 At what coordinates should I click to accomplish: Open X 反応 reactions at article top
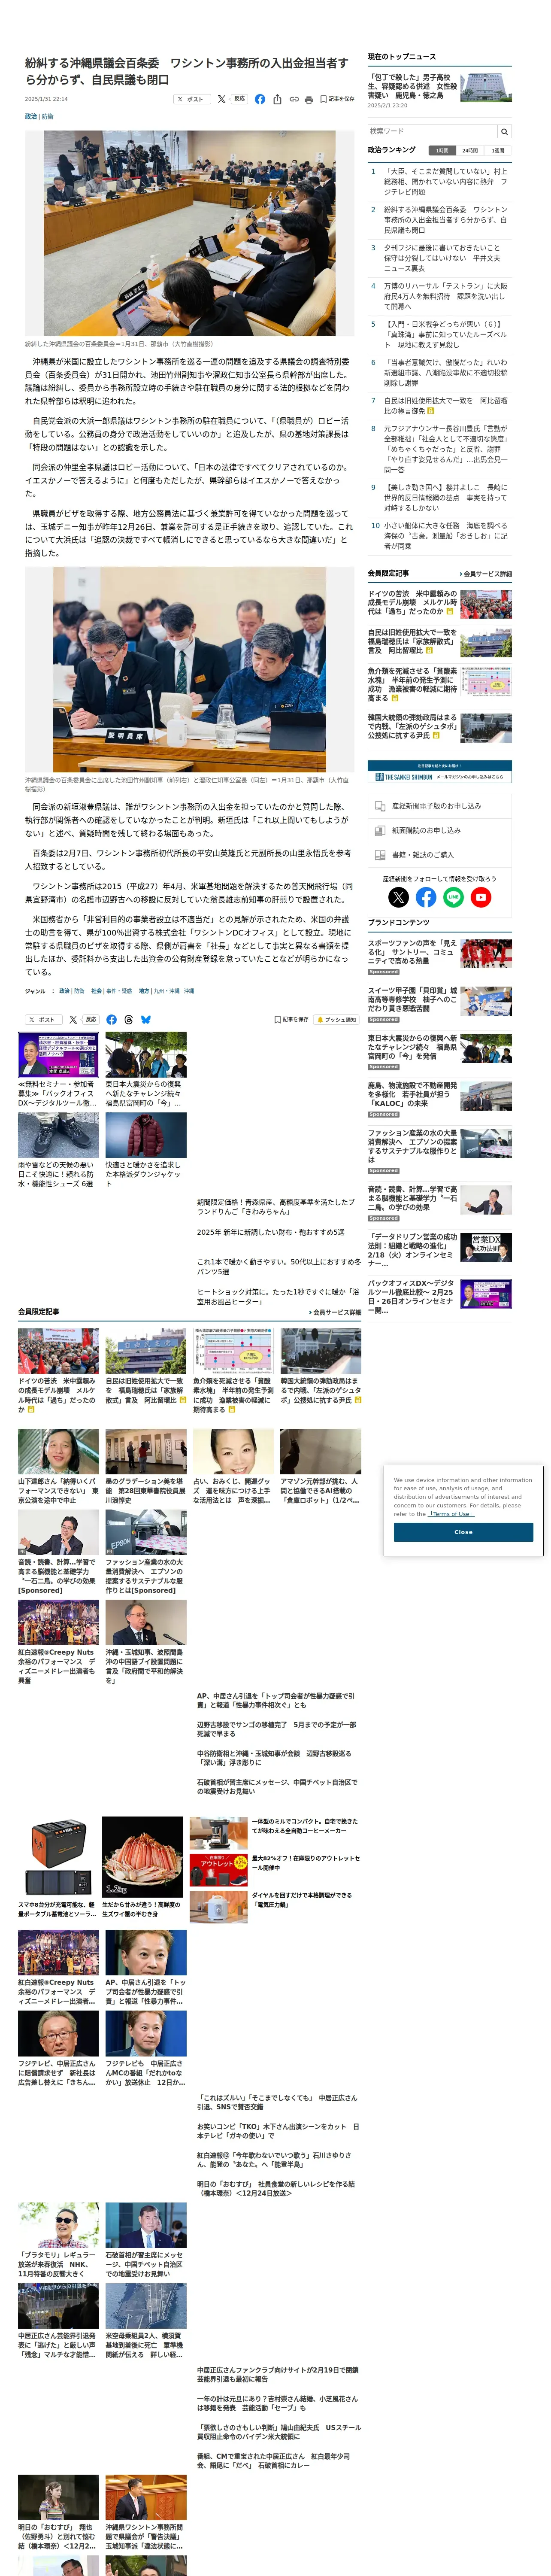232,99
